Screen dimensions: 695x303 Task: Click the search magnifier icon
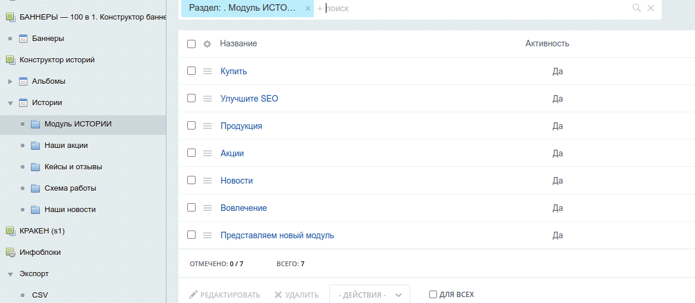tap(637, 8)
